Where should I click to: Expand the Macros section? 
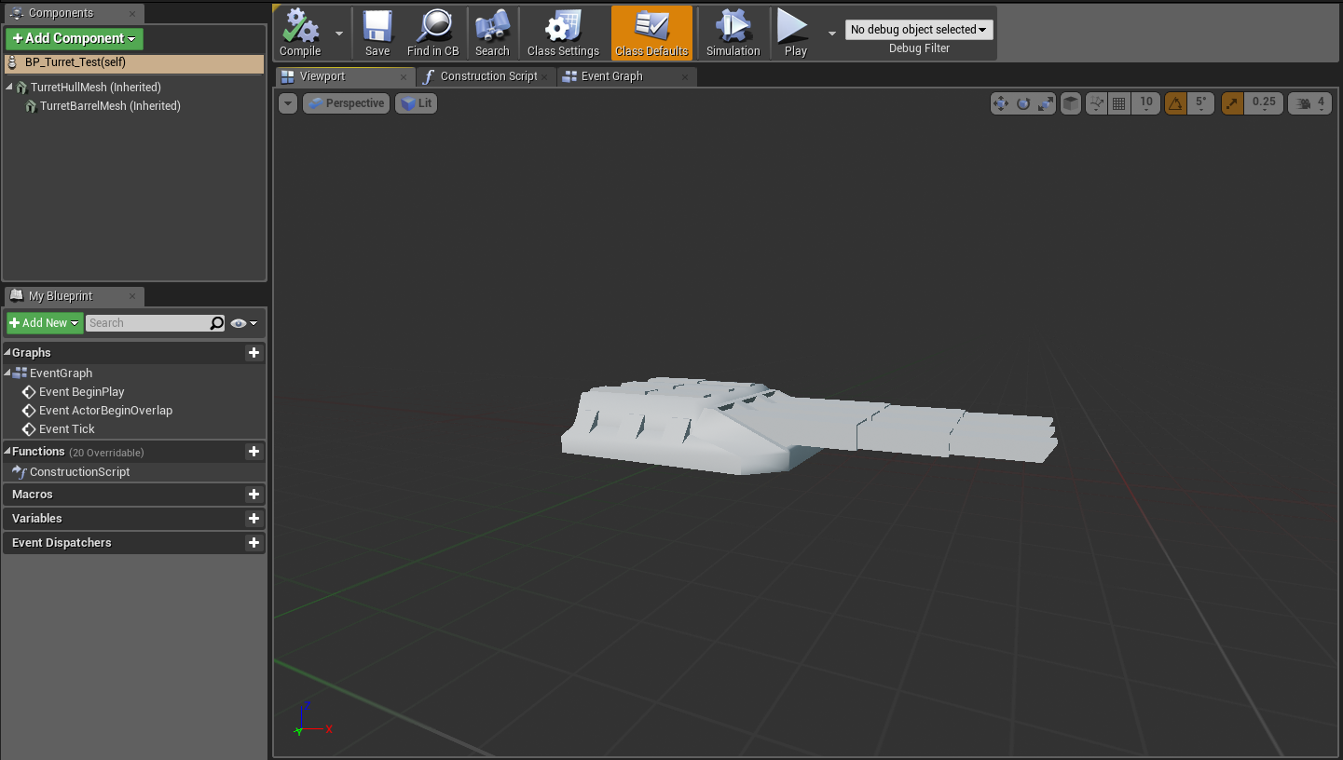(33, 495)
